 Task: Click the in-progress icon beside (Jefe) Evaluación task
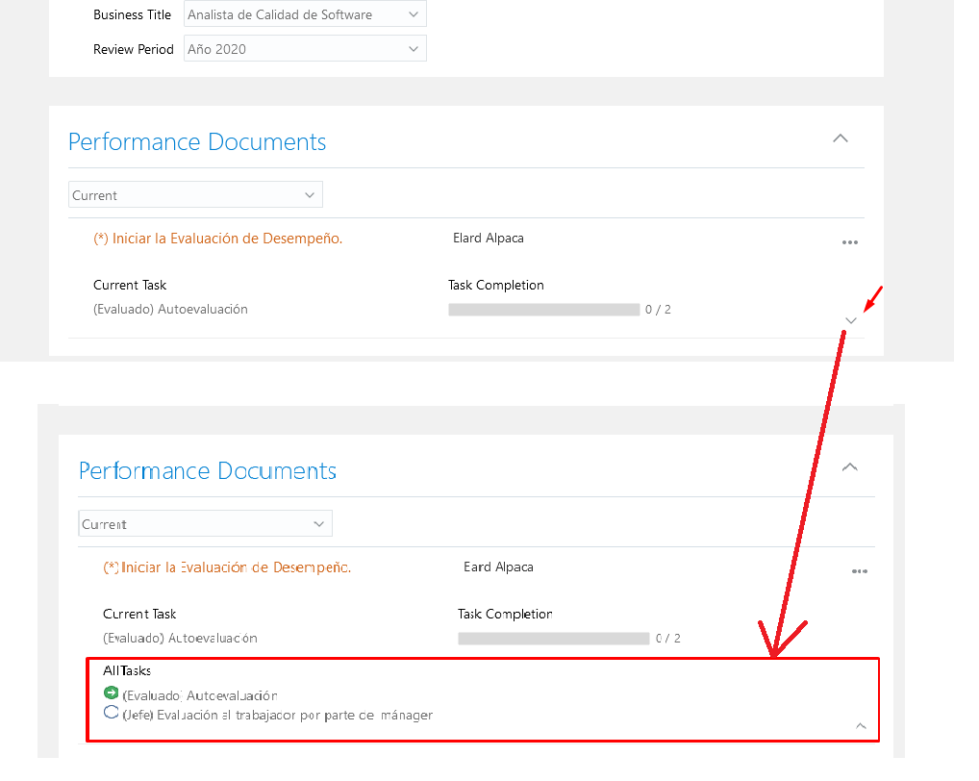point(111,712)
